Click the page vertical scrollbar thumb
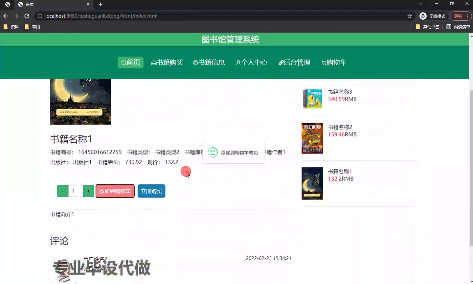Screen dimensions: 473x284 tap(471, 168)
